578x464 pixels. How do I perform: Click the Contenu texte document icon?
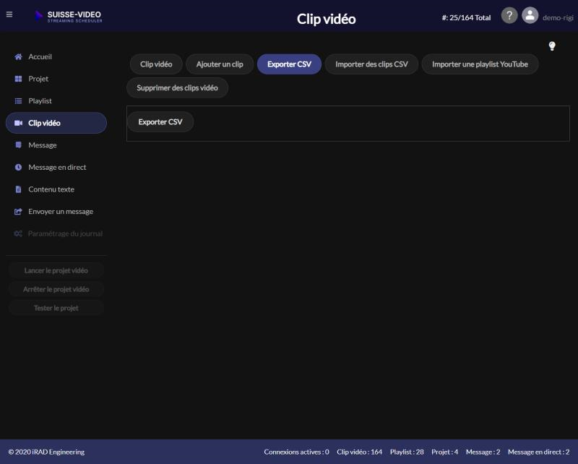click(18, 189)
